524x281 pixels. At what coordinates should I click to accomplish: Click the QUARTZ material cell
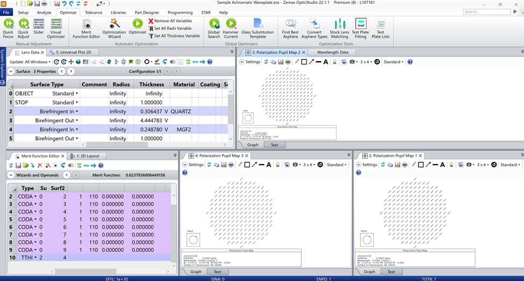[x=183, y=112]
